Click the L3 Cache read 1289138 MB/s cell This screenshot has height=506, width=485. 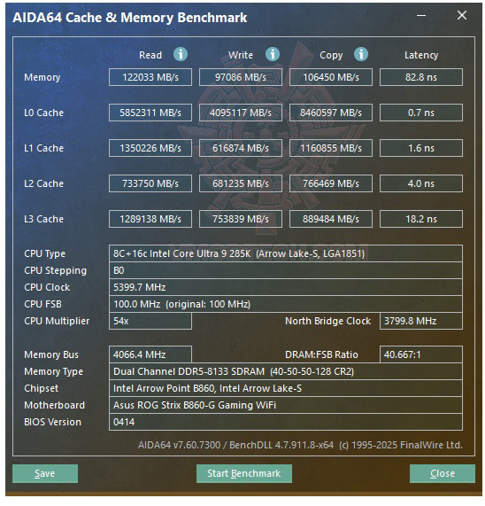[150, 219]
